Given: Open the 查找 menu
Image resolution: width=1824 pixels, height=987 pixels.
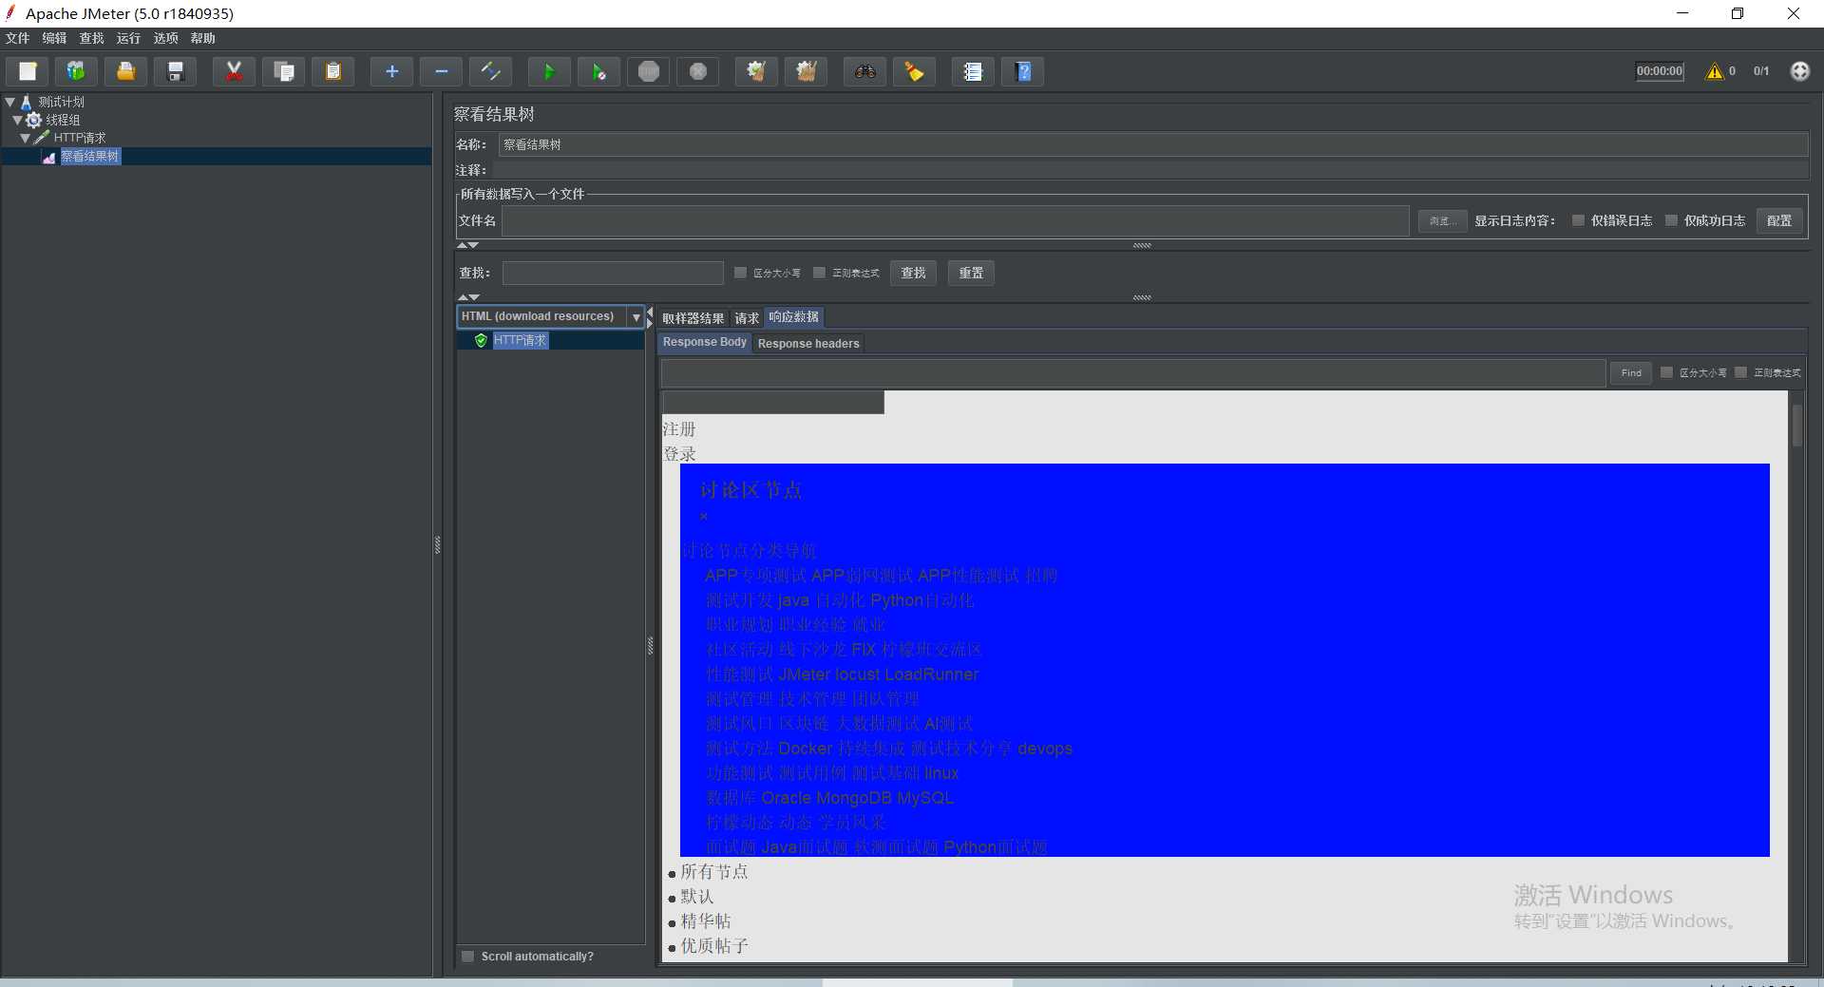Looking at the screenshot, I should coord(92,38).
